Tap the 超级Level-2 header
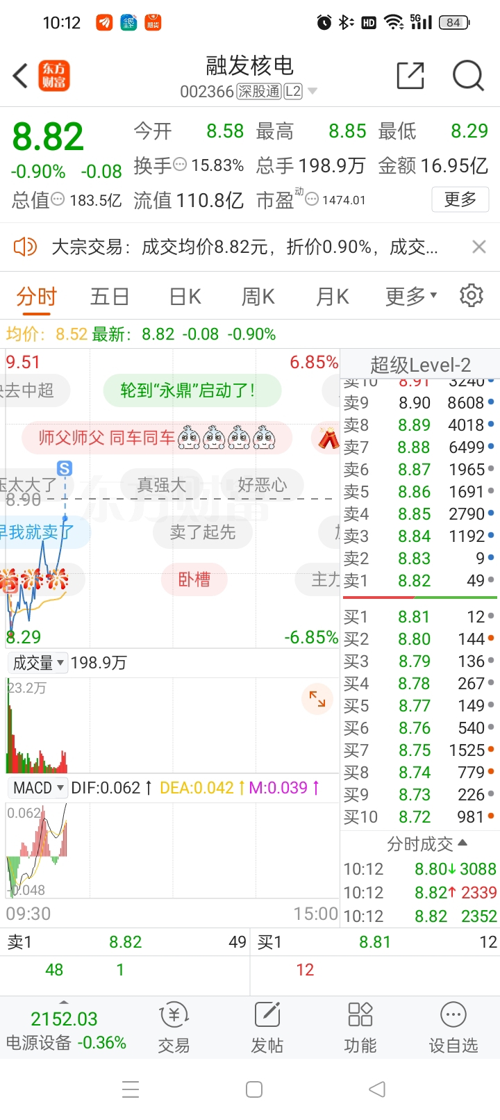This screenshot has width=500, height=1120. [420, 365]
